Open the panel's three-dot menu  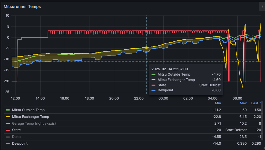coord(262,7)
